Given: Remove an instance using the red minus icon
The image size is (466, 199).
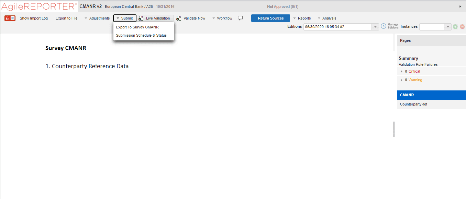Looking at the screenshot, I should tap(463, 26).
